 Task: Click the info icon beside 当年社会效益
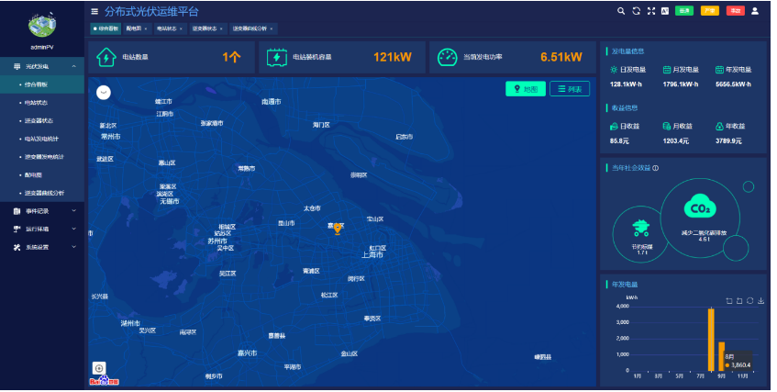pos(655,168)
